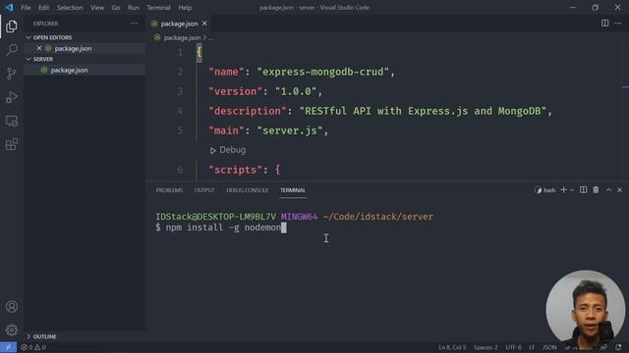Split the terminal panel
This screenshot has width=629, height=353.
[583, 190]
